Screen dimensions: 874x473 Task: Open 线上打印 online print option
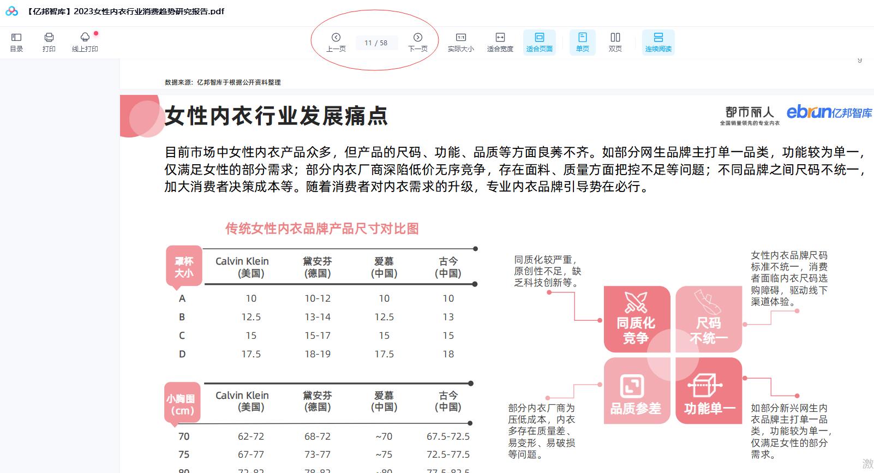click(85, 42)
